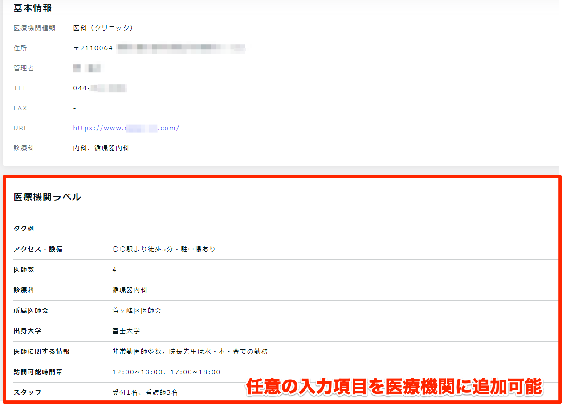Select the value 菅ヶ峰区医師会
The width and height of the screenshot is (562, 404).
137,311
